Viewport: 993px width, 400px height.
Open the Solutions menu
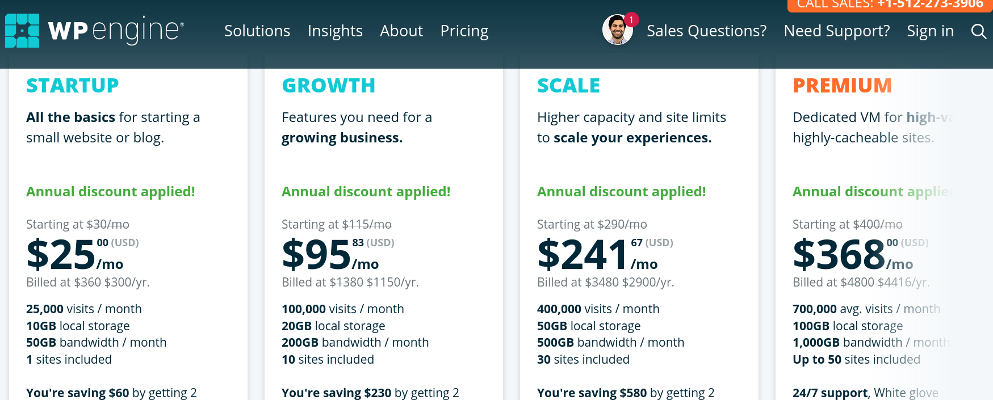pyautogui.click(x=257, y=31)
